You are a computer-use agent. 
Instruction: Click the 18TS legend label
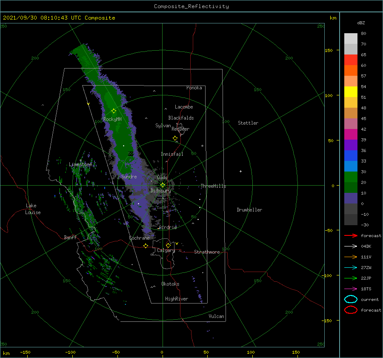366,289
